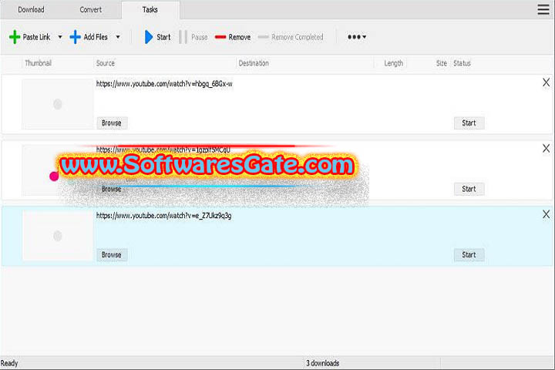
Task: Start the second task download
Action: point(469,189)
